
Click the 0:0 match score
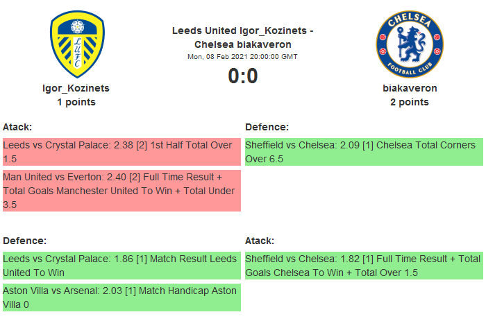243,76
